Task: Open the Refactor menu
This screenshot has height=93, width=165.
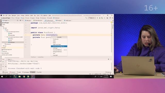Action: (x=27, y=16)
